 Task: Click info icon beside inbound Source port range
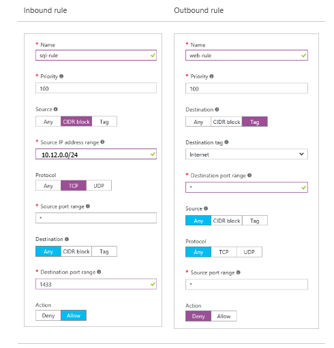pyautogui.click(x=88, y=206)
